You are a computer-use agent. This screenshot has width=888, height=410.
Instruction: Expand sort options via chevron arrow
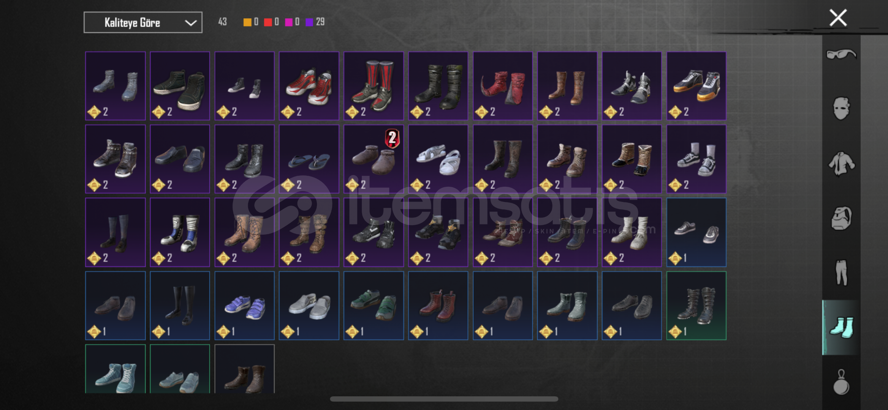(190, 23)
